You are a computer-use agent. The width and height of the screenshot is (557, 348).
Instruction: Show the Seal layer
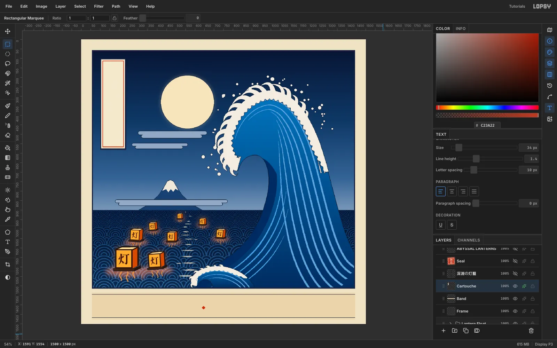pos(515,261)
